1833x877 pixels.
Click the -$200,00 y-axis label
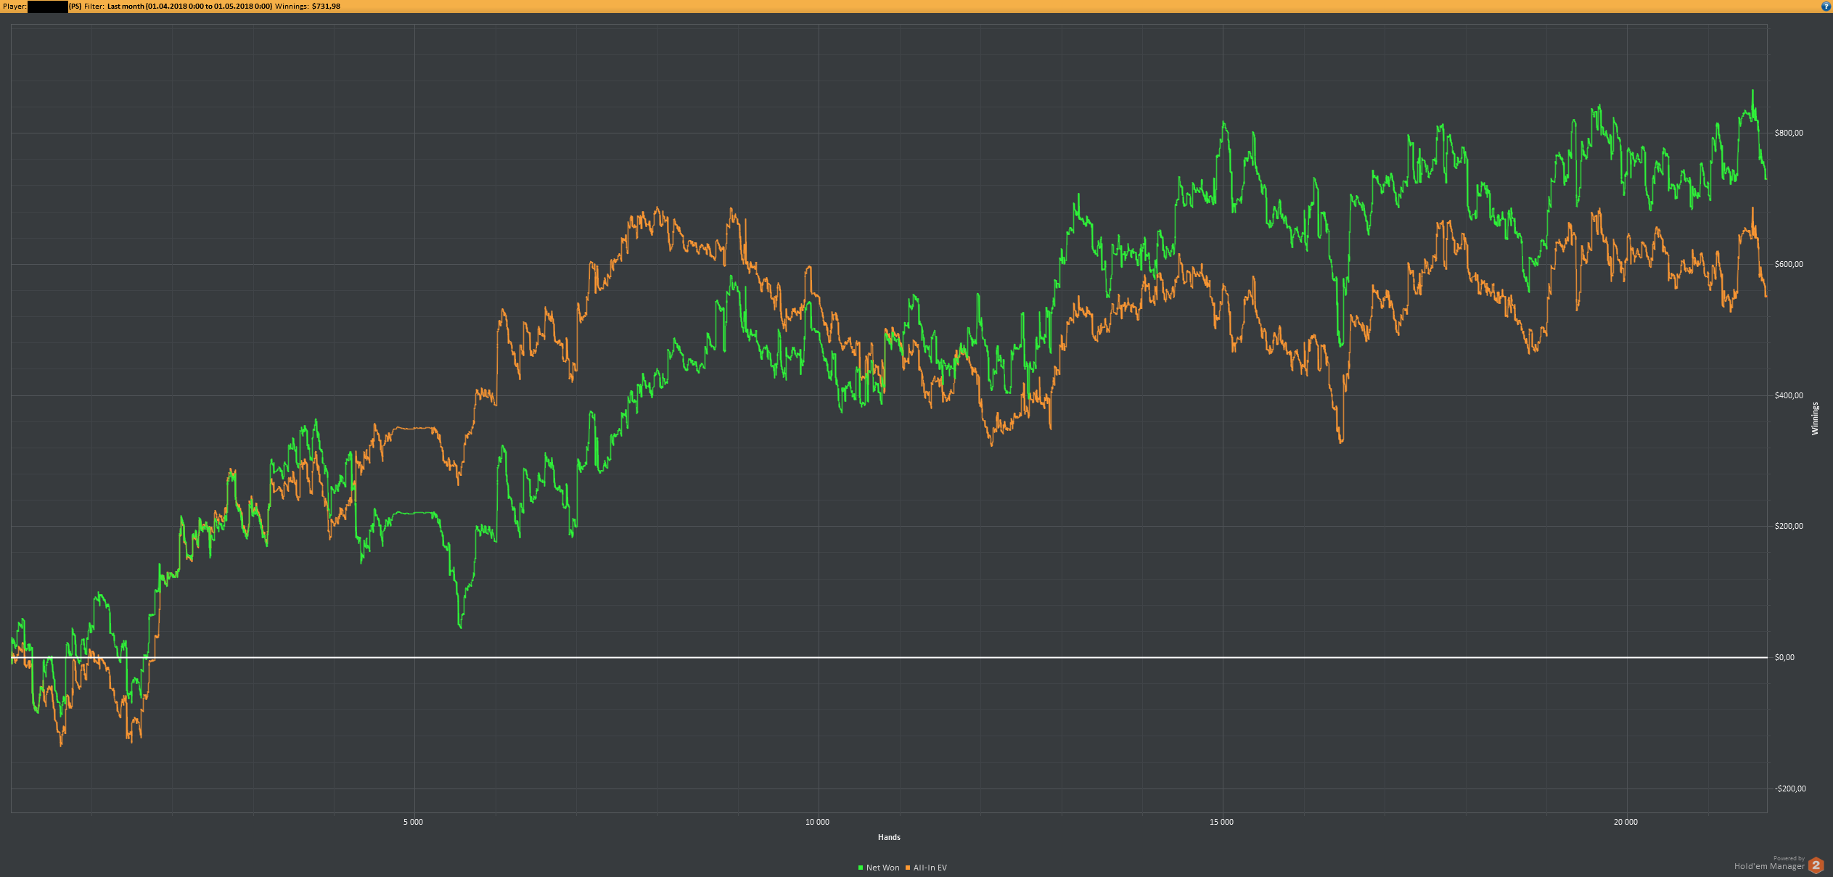coord(1790,789)
